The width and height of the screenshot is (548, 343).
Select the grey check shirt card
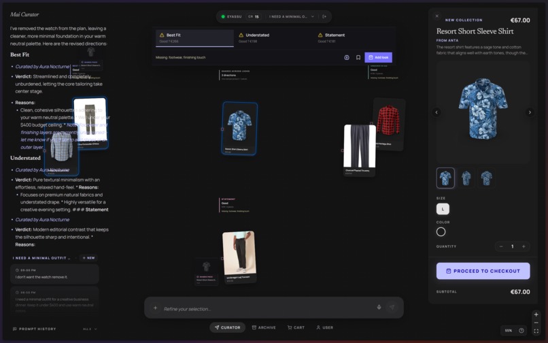[x=61, y=150]
